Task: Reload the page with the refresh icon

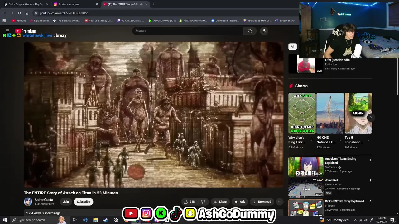Action: (19, 13)
